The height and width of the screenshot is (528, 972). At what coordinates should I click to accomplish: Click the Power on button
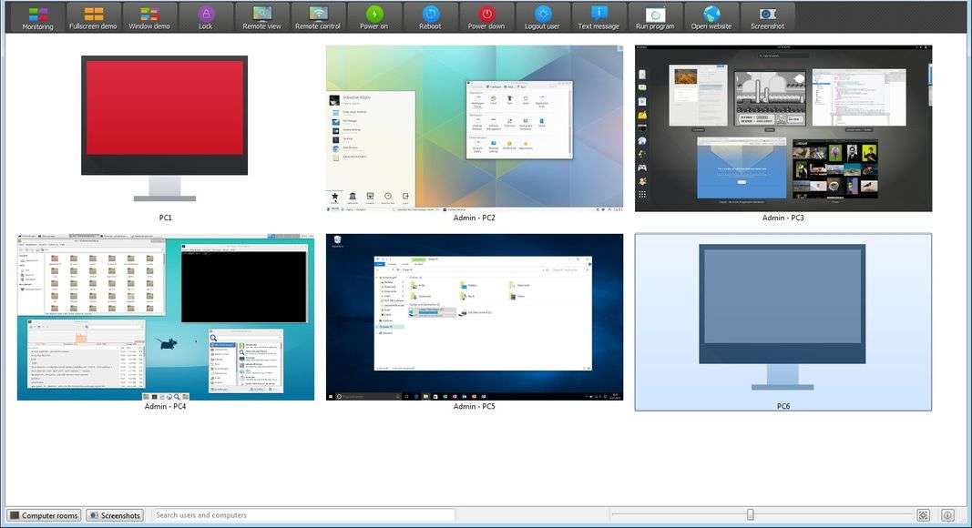click(373, 16)
